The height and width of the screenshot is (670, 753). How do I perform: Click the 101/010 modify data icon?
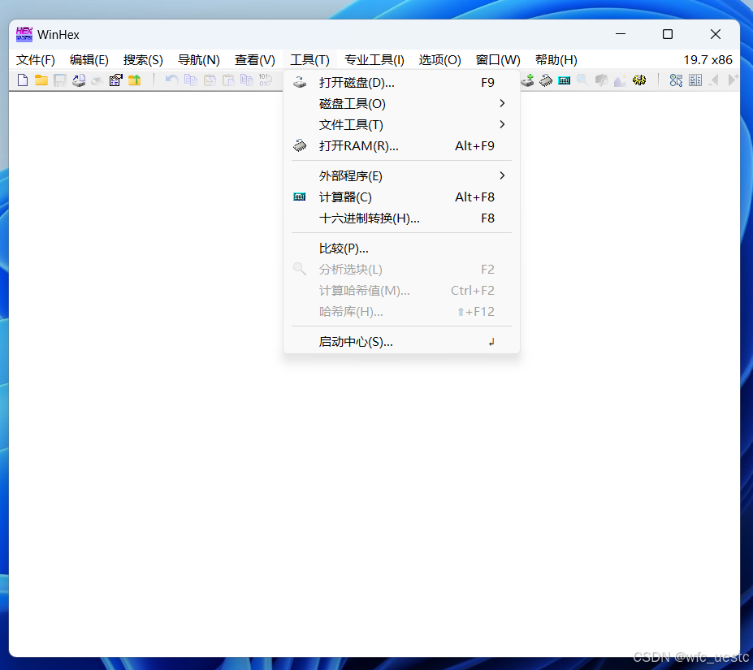pos(266,80)
